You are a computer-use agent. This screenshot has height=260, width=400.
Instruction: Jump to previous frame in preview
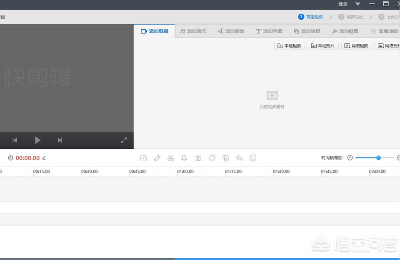coord(15,140)
